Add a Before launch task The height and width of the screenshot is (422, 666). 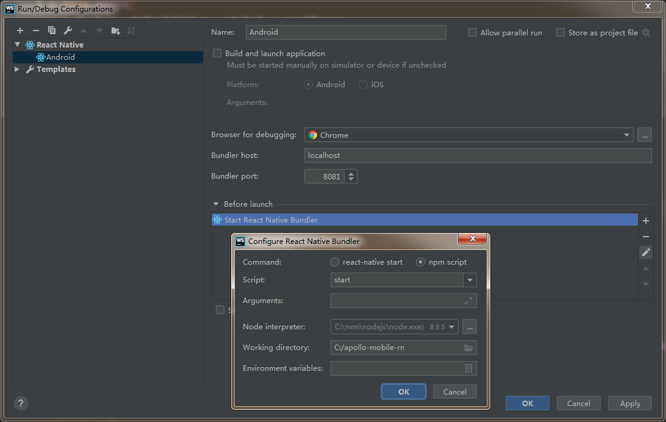pos(646,221)
